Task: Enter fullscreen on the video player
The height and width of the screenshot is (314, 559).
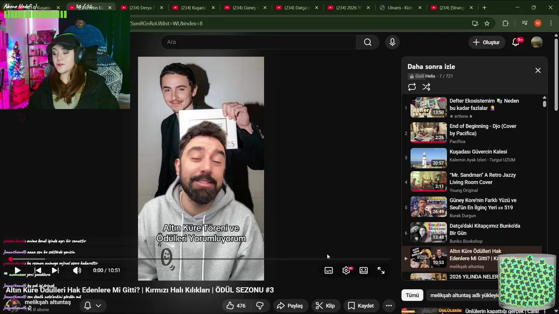Action: [x=381, y=270]
